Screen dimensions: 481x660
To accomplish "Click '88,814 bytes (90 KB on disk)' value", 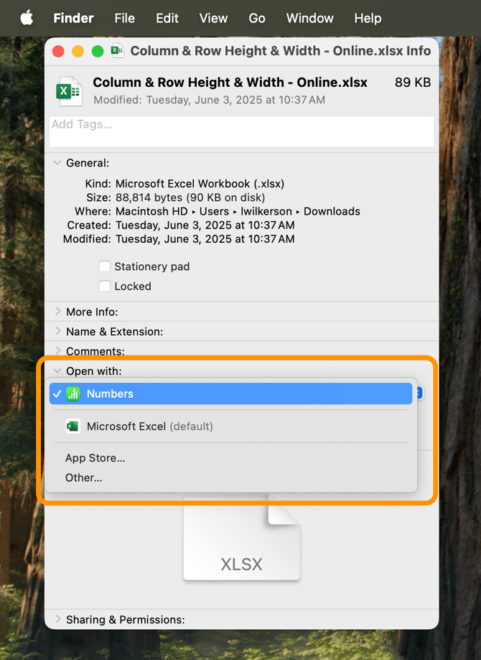I will click(190, 197).
